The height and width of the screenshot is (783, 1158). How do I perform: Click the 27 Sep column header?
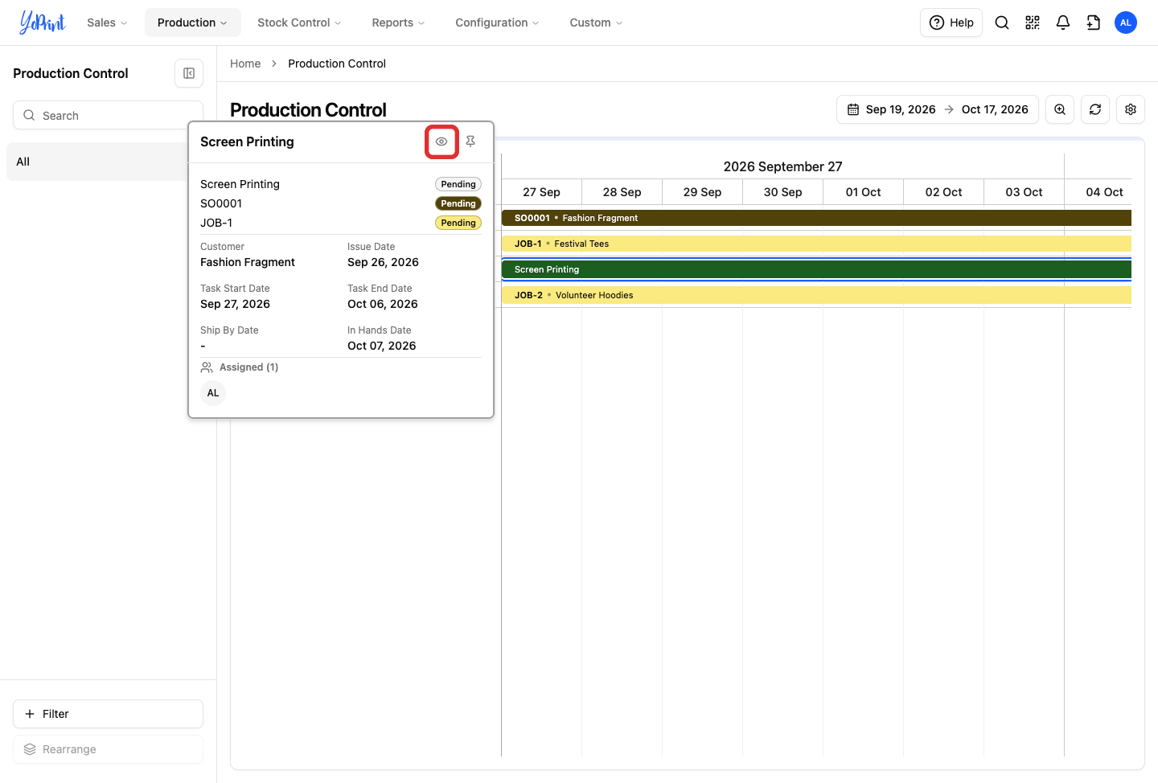(x=541, y=192)
